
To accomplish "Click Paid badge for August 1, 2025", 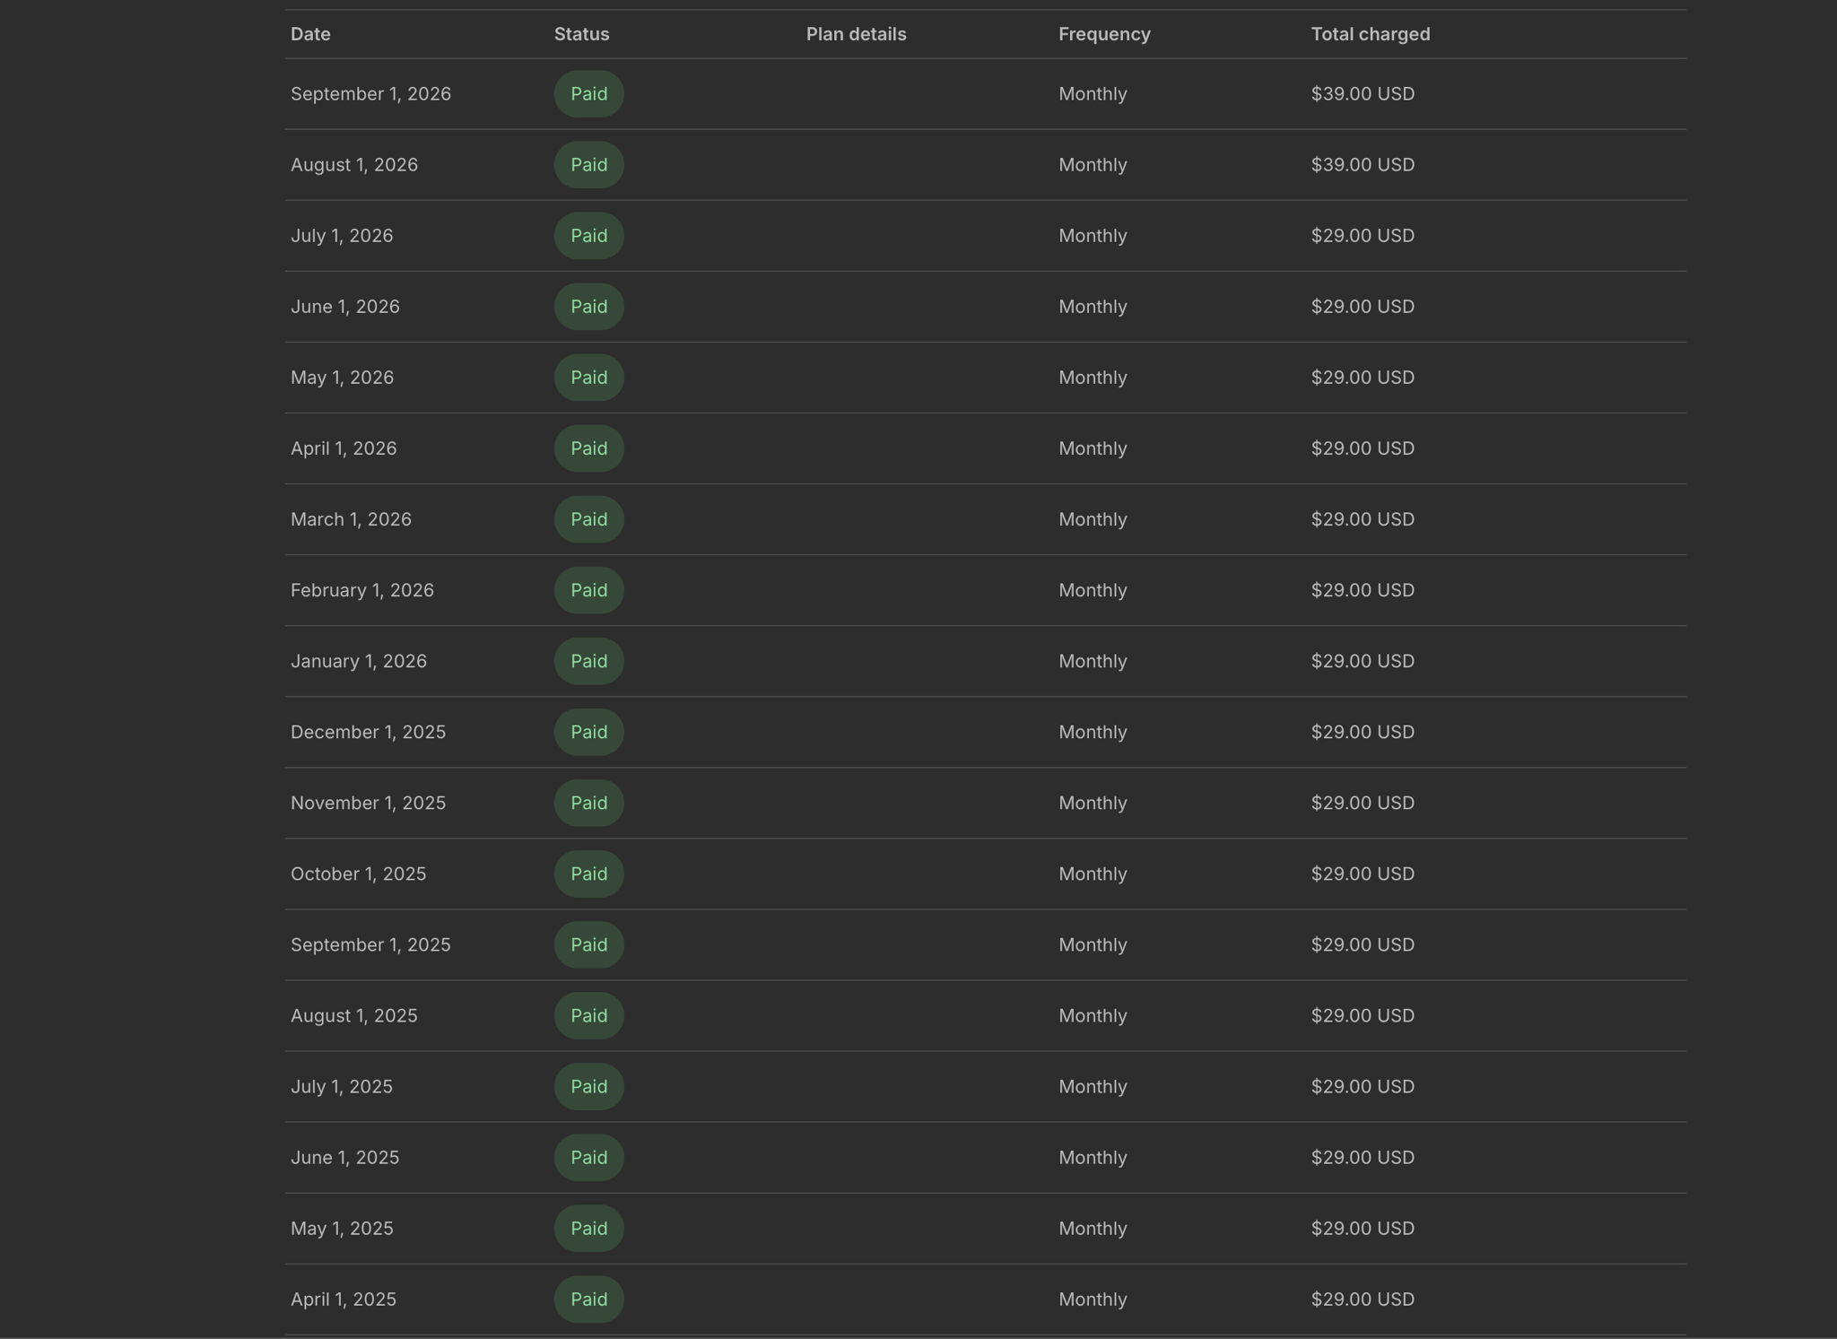I will click(x=588, y=1015).
